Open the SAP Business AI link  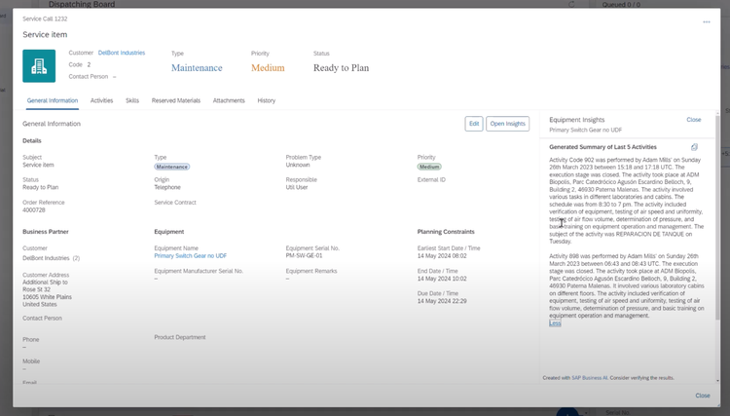coord(590,378)
